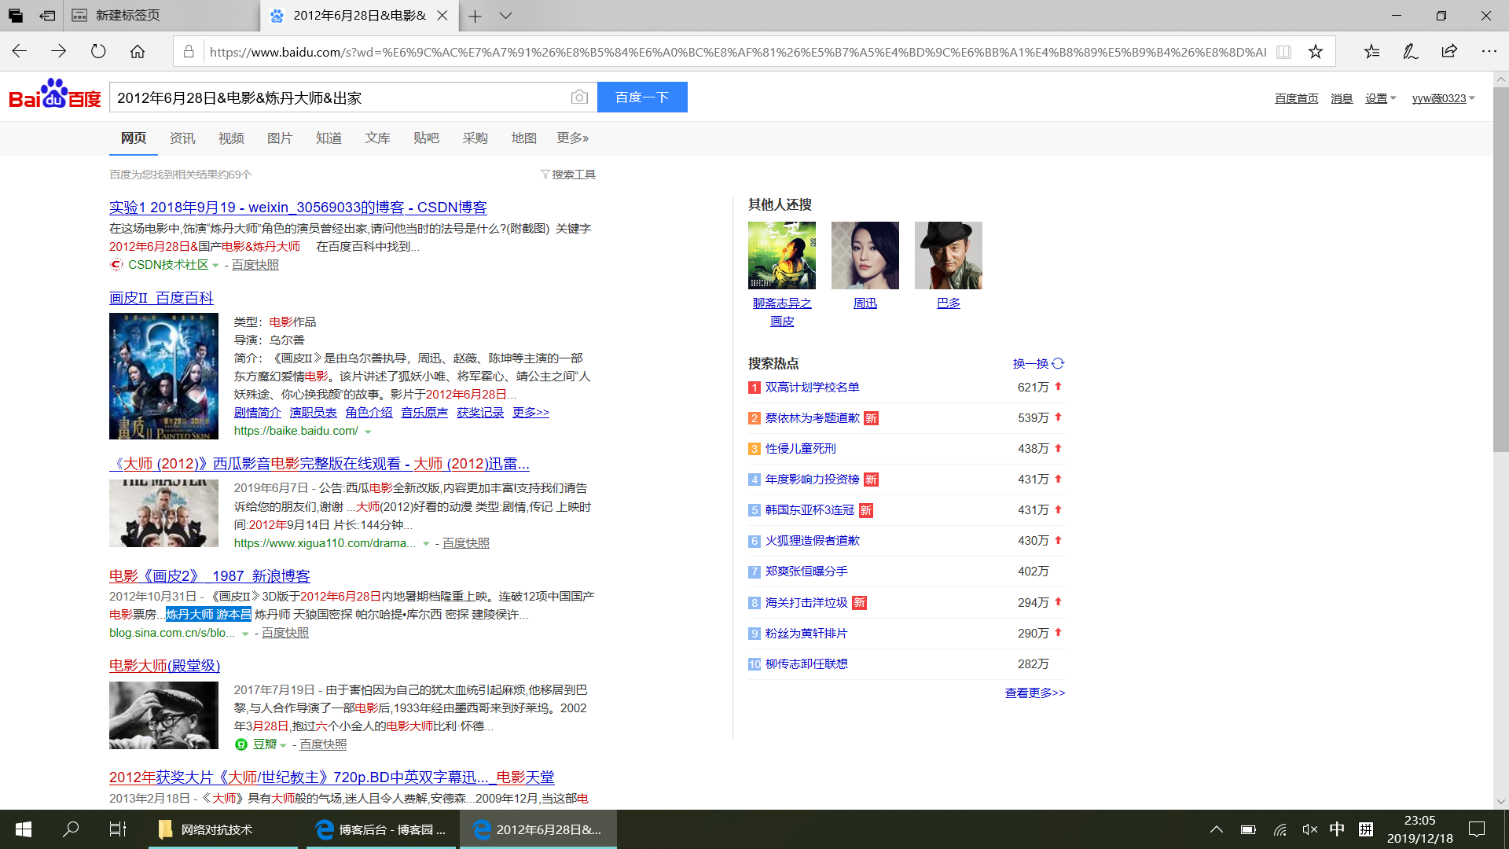Switch to the 图片 search tab
The image size is (1509, 849).
pos(280,138)
